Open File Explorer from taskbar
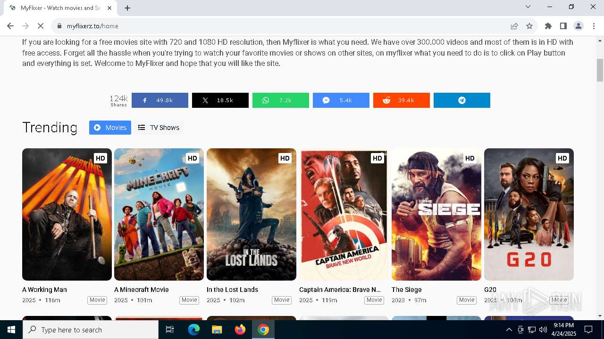Image resolution: width=604 pixels, height=339 pixels. [217, 330]
